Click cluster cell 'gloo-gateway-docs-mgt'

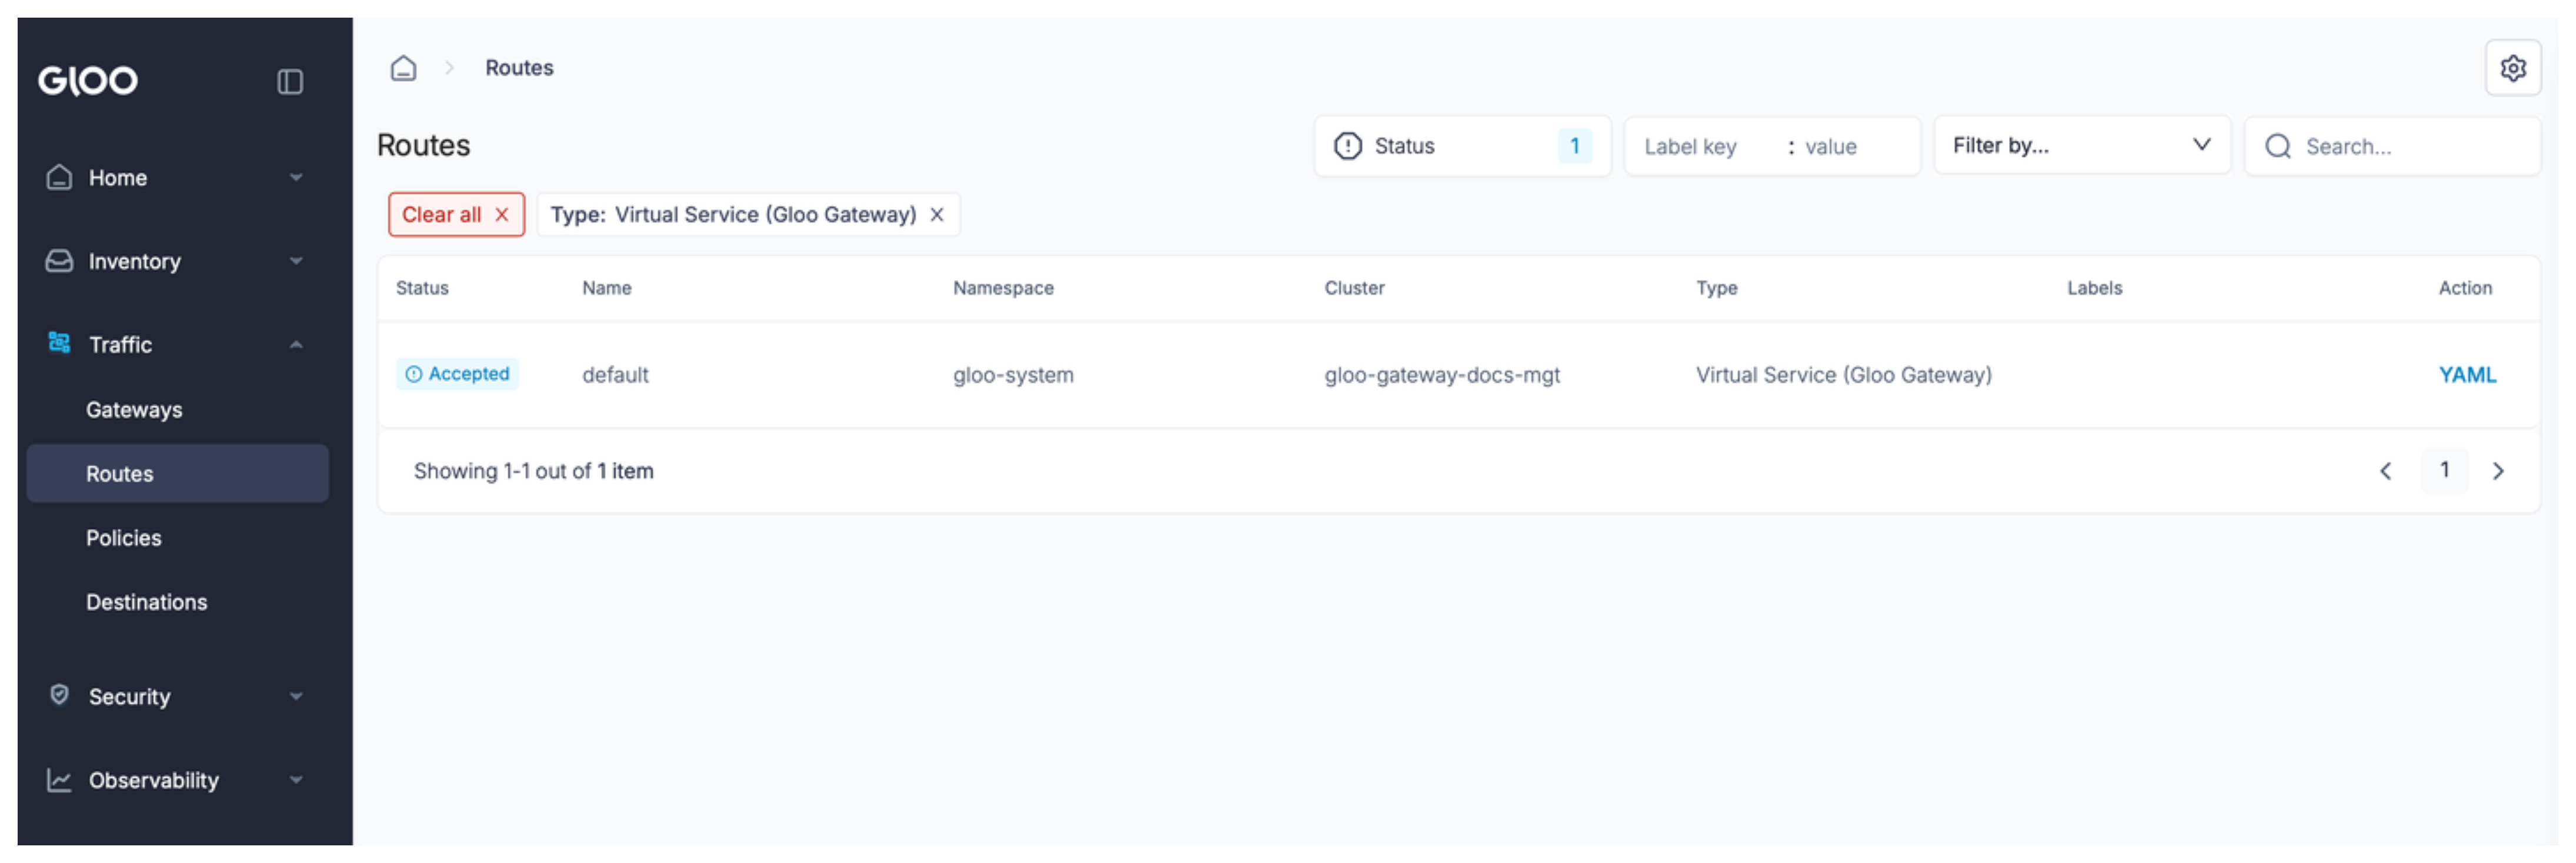tap(1442, 375)
